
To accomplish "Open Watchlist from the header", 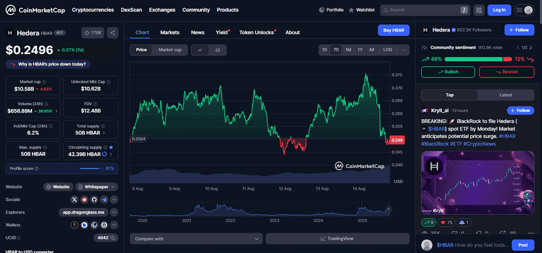I will point(361,10).
